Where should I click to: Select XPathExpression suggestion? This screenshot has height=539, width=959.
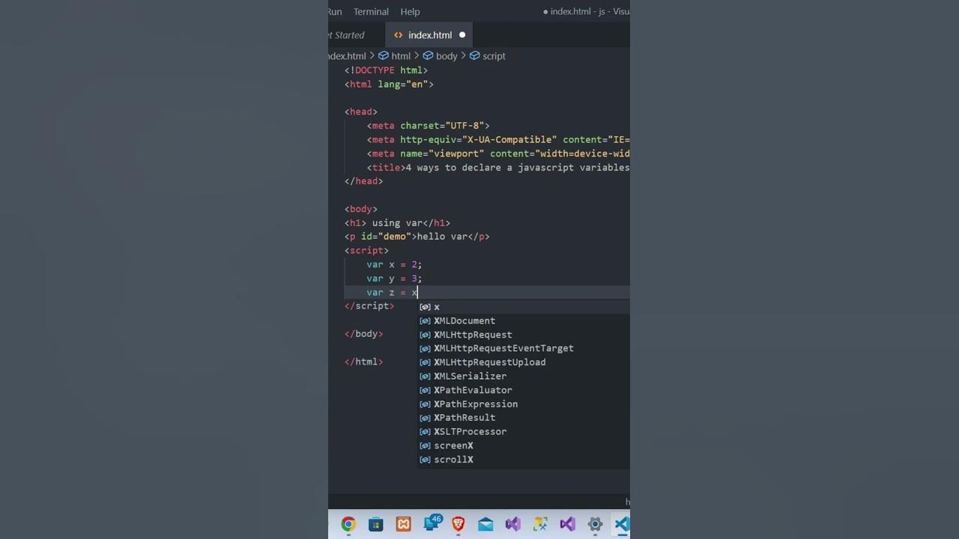coord(524,404)
